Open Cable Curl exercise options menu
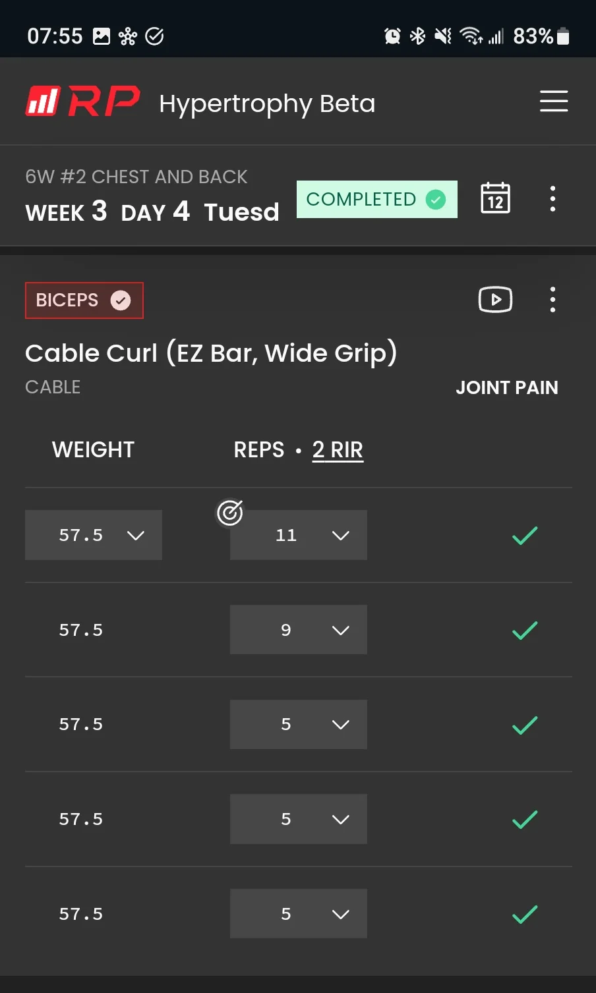596x993 pixels. point(552,300)
